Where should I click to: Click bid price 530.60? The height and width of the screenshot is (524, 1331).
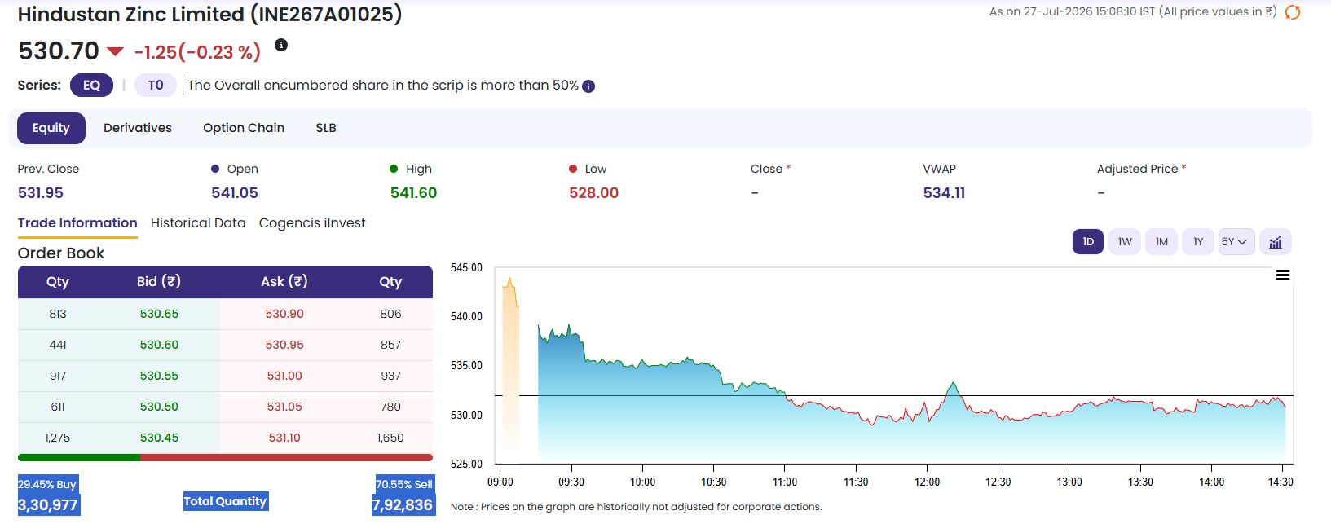tap(159, 345)
